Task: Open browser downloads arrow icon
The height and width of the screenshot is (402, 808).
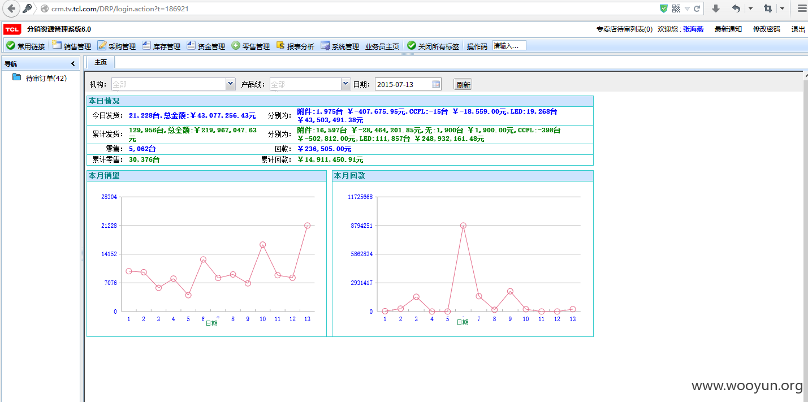Action: 716,8
